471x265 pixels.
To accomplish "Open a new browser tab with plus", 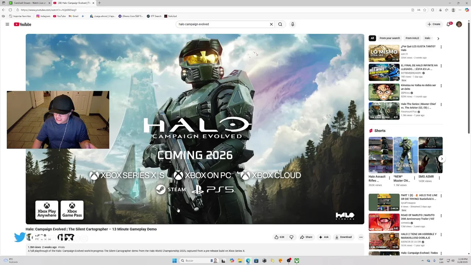I will click(x=99, y=3).
